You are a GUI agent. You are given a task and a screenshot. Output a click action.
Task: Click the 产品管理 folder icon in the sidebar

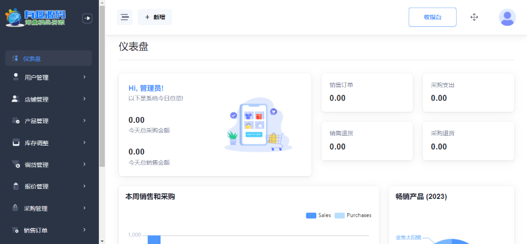pos(16,121)
